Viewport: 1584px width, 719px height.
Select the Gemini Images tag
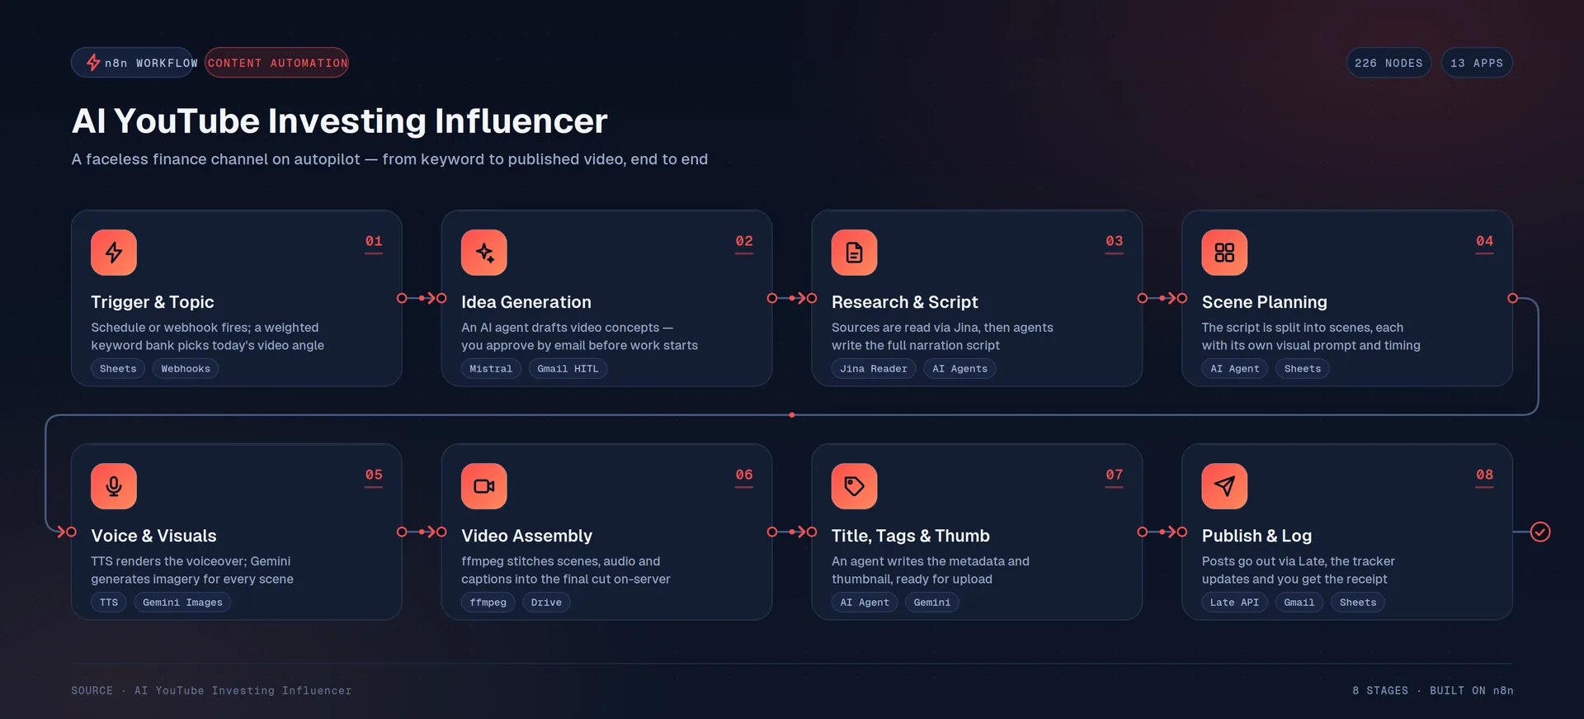click(182, 603)
